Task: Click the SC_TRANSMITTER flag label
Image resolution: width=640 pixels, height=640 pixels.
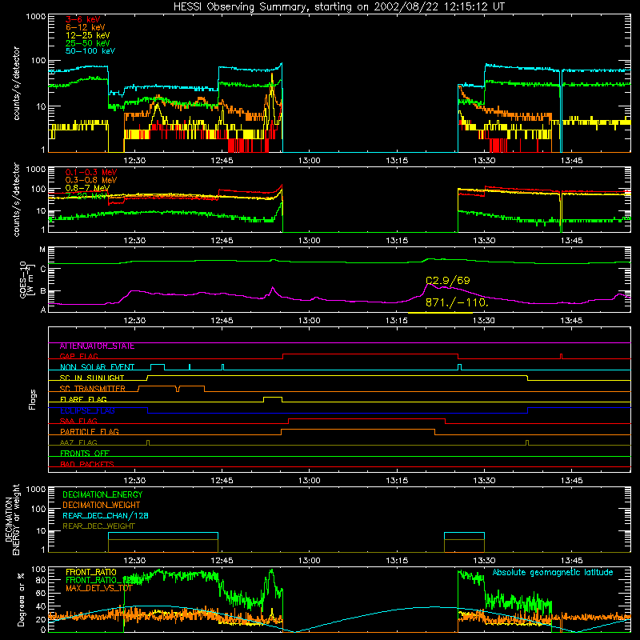Action: point(93,389)
